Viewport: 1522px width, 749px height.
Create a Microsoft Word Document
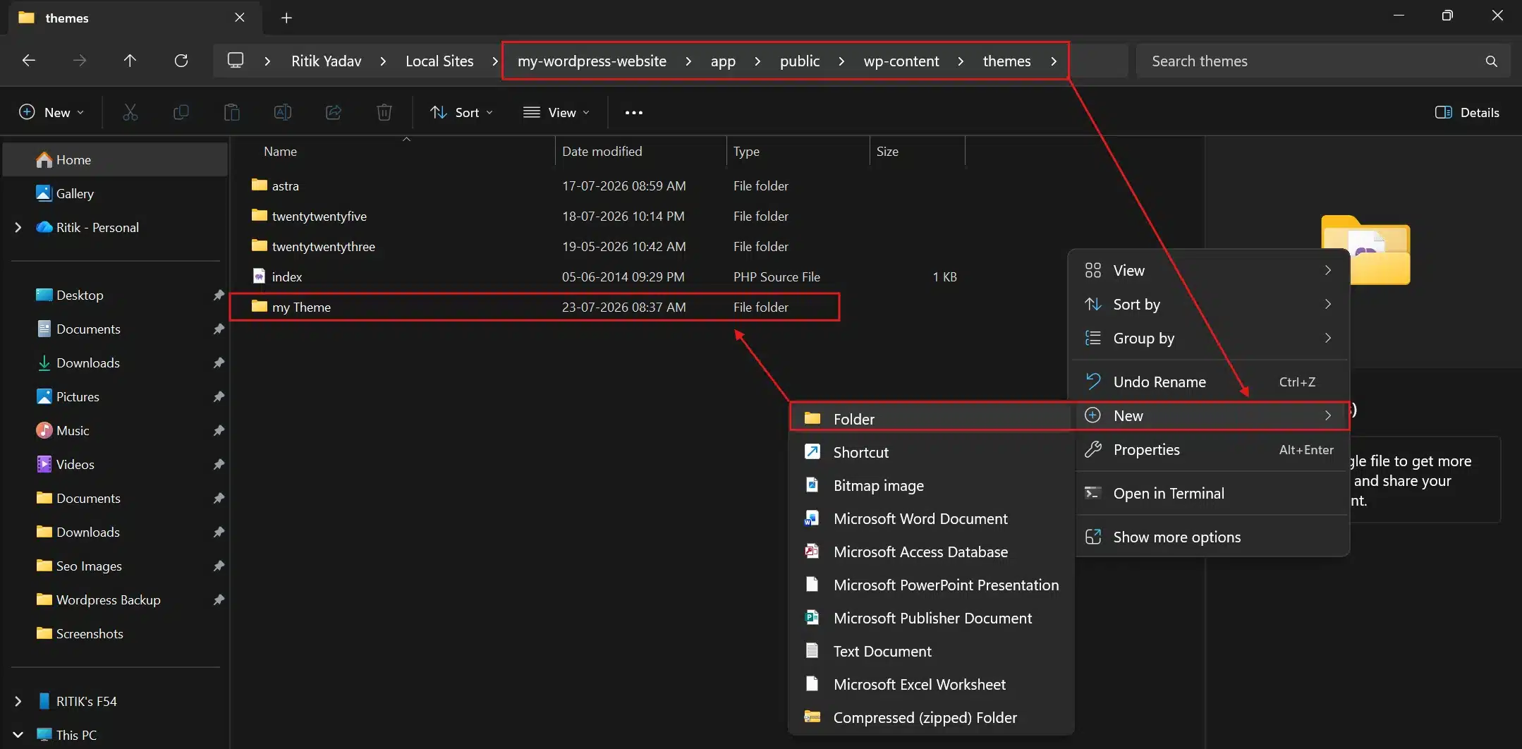(931, 518)
